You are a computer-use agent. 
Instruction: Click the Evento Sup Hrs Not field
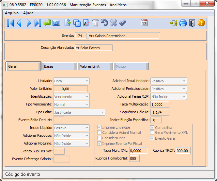click(x=59, y=151)
